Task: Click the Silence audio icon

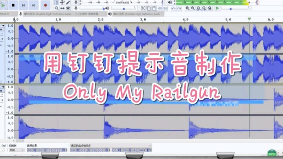Action: coord(165,8)
